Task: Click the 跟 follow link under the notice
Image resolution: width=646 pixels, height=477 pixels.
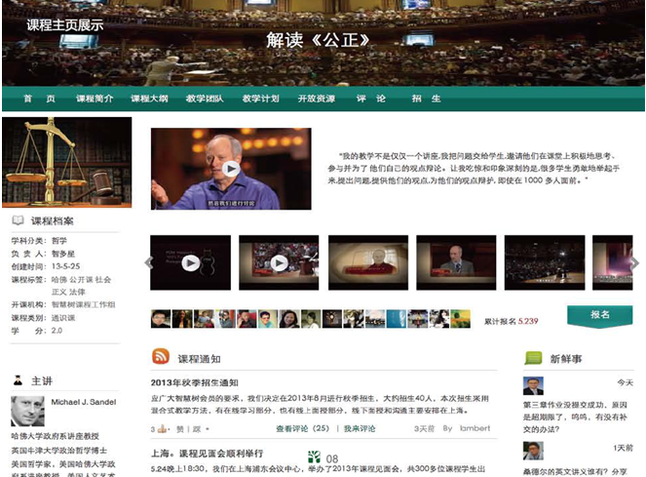Action: click(x=197, y=429)
